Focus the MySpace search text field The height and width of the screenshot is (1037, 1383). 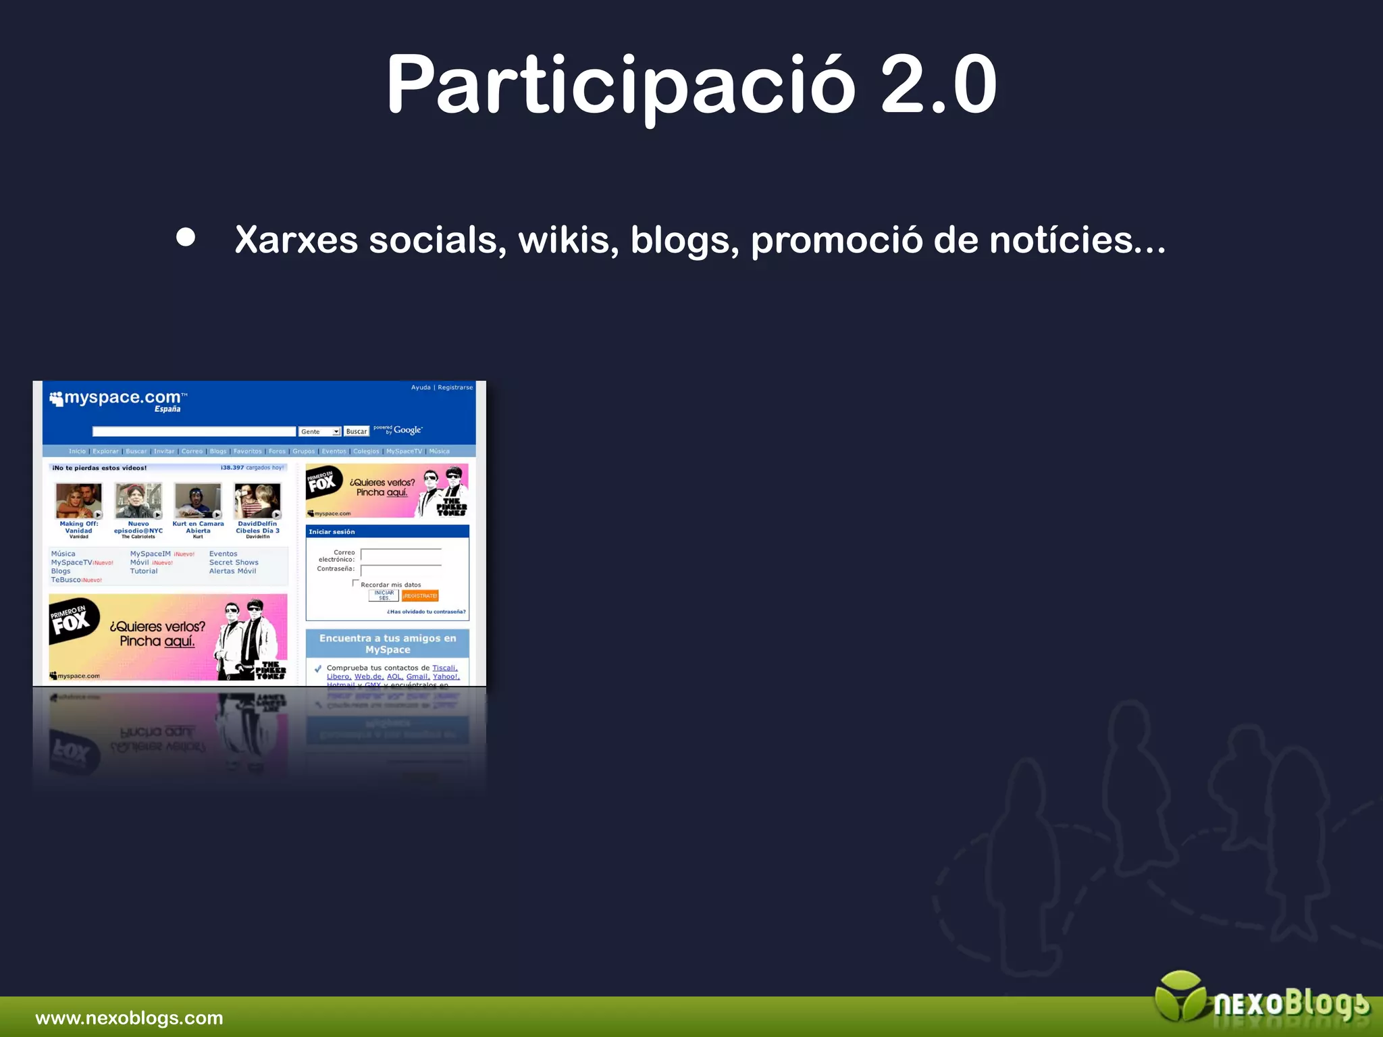[x=194, y=431]
